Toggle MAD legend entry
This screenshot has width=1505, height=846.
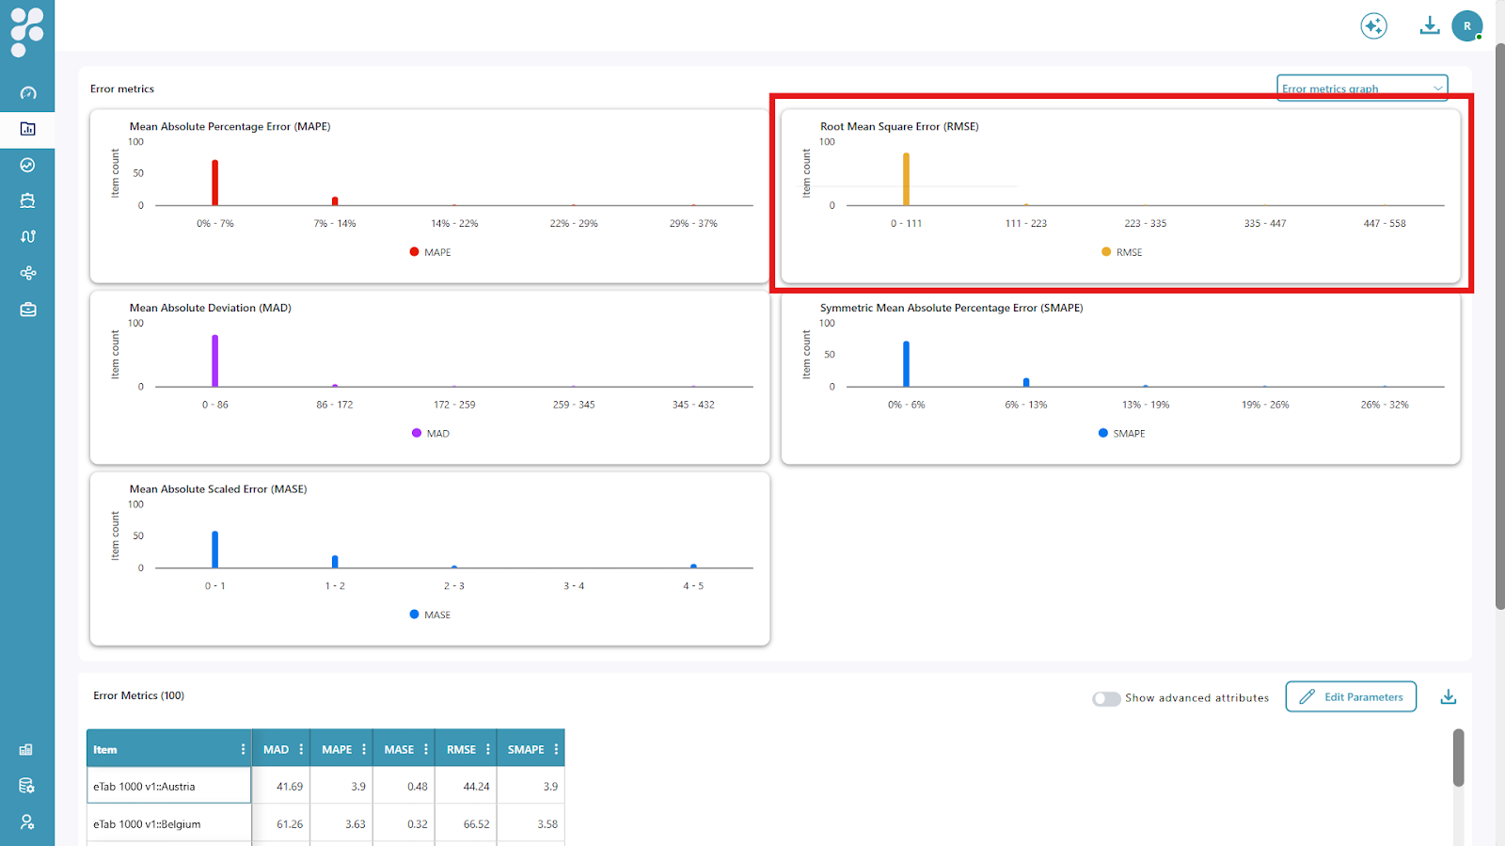coord(431,434)
